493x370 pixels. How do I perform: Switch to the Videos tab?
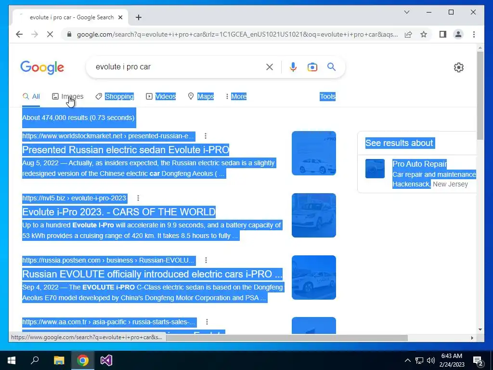point(161,96)
